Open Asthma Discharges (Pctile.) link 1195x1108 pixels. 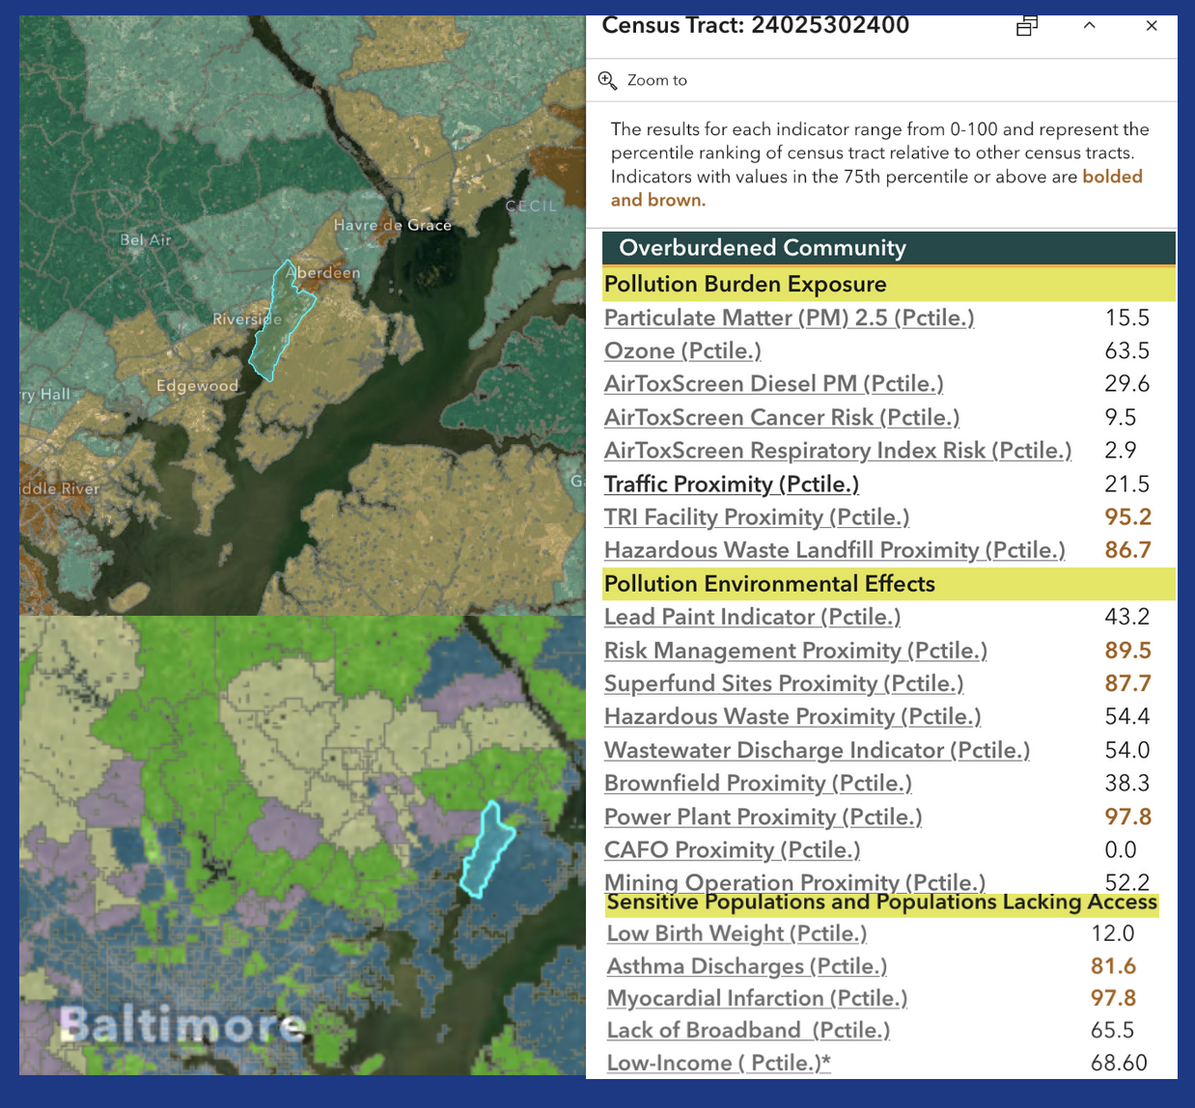(747, 965)
